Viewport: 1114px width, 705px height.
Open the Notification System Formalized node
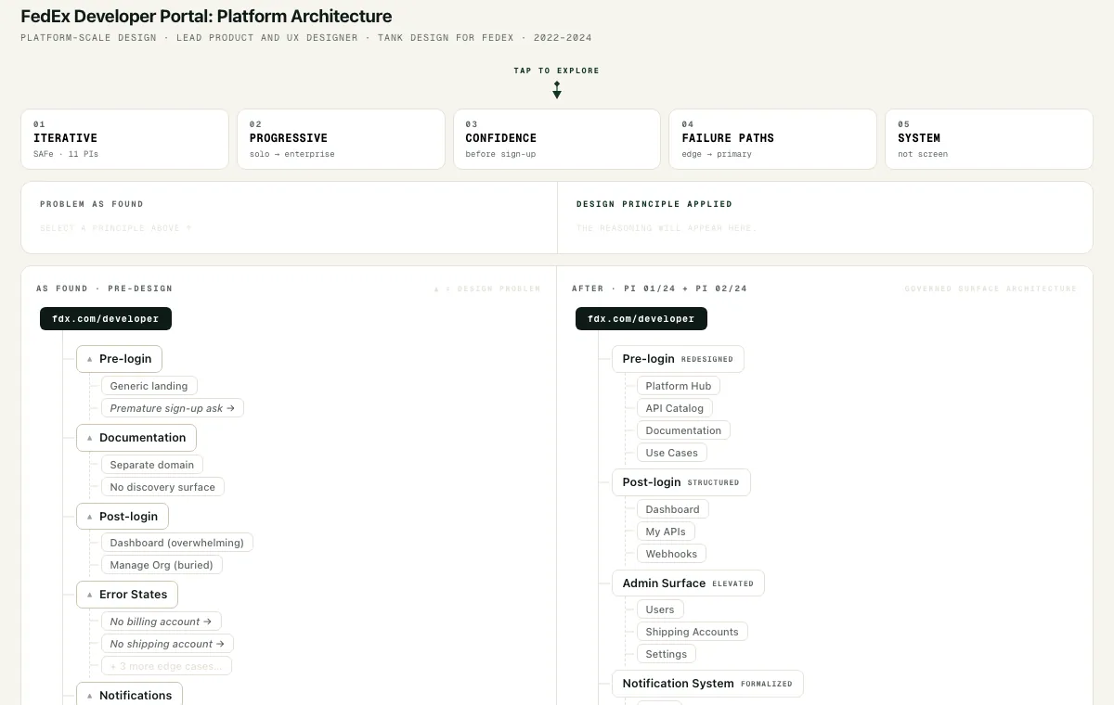707,684
